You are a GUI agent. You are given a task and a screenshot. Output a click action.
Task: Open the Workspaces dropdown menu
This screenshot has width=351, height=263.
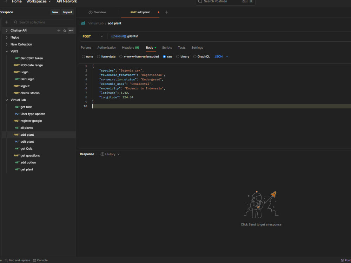click(x=39, y=1)
